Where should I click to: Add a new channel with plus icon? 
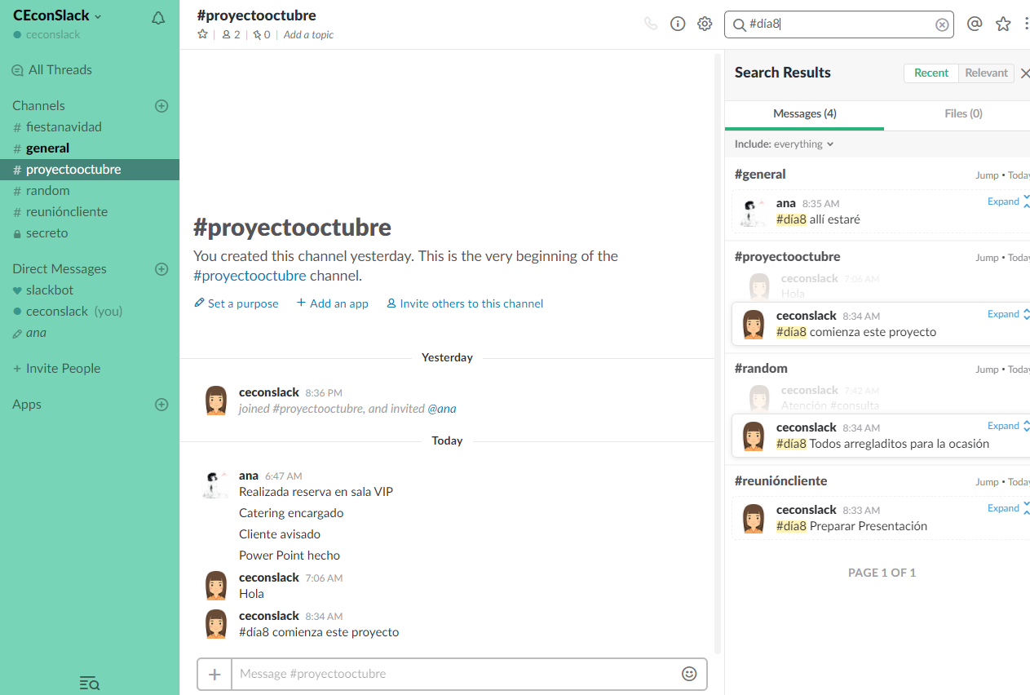click(161, 106)
